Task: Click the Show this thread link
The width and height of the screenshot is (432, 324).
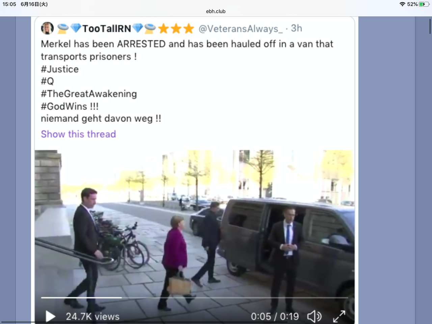Action: click(x=78, y=134)
